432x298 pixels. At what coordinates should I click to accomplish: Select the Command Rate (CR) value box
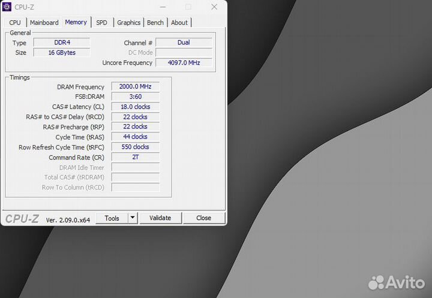(x=136, y=157)
